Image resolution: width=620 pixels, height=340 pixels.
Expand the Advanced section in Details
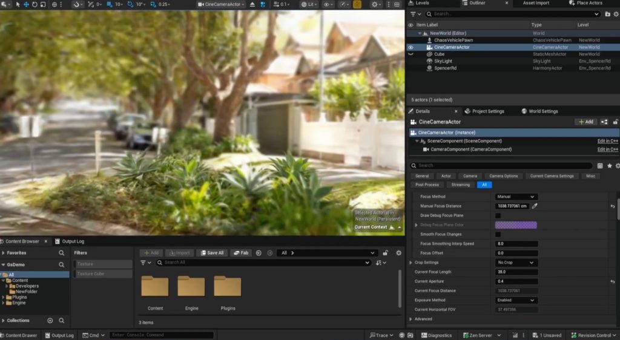(x=423, y=319)
